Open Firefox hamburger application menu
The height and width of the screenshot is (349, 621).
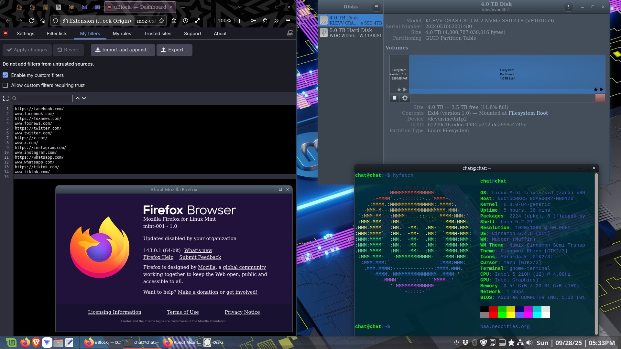(288, 21)
